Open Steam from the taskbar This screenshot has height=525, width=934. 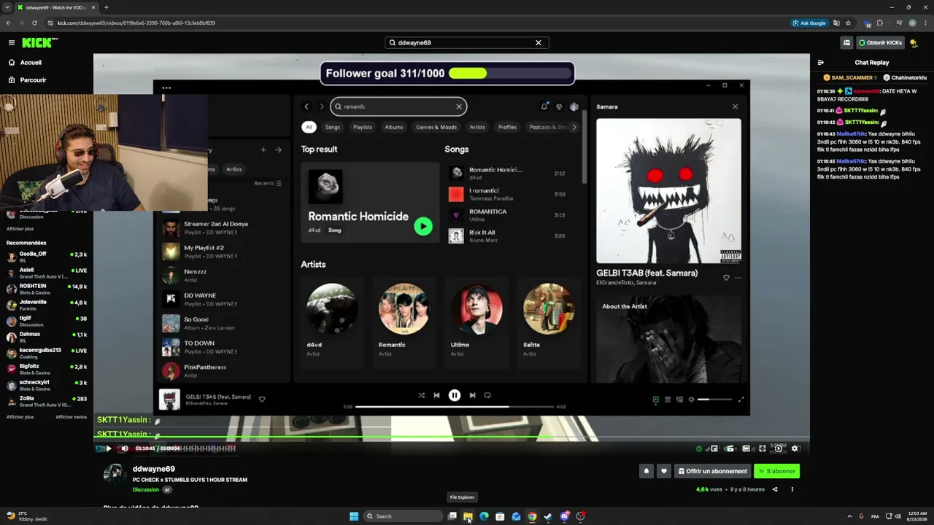click(x=548, y=516)
